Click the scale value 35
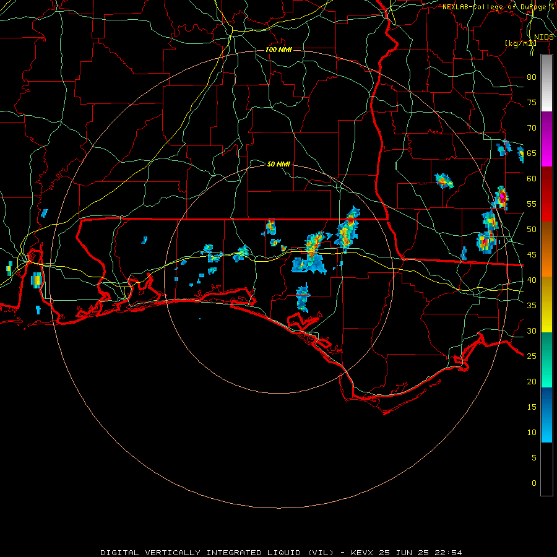This screenshot has height=557, width=557. 532,306
